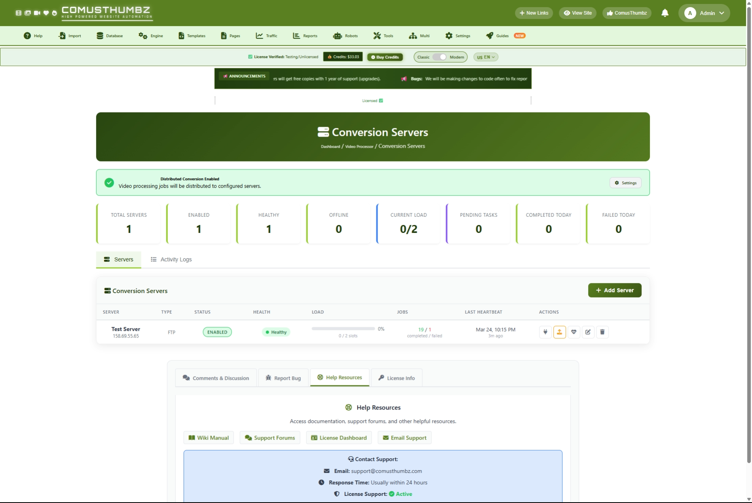Click the page vertical scrollbar
Image resolution: width=752 pixels, height=503 pixels.
tap(748, 238)
